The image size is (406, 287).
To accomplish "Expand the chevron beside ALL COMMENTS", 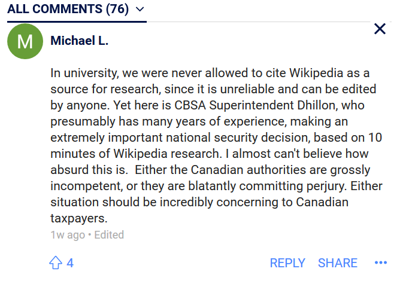I will click(x=140, y=9).
